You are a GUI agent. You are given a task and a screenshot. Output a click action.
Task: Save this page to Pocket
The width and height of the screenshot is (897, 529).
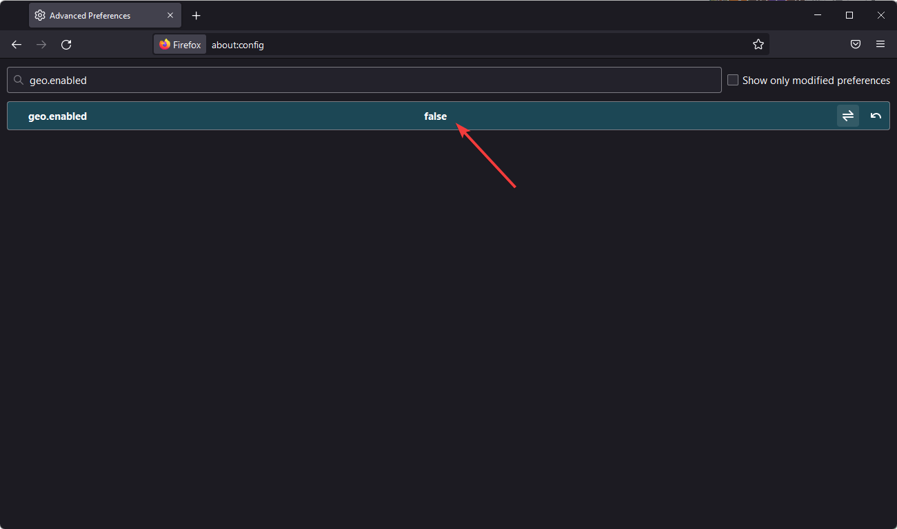856,44
